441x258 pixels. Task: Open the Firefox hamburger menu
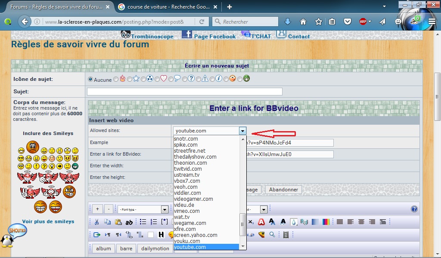click(x=432, y=21)
